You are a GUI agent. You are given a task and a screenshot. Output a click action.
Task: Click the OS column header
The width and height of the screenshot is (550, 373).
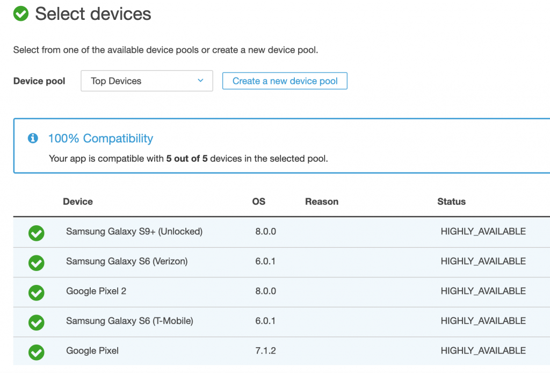coord(259,202)
